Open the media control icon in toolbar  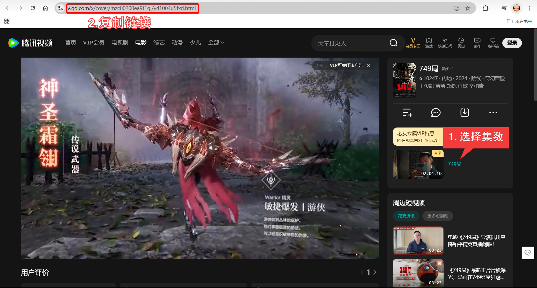[x=504, y=8]
